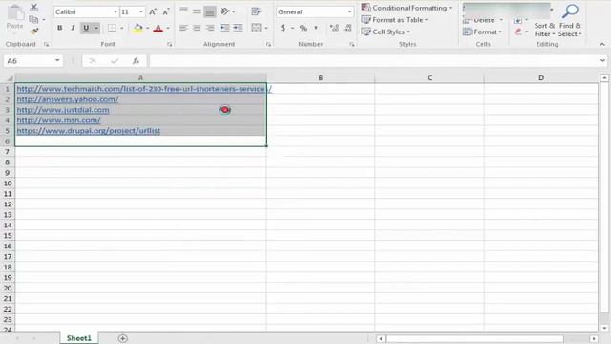
Task: Click Accounting Number Format dollar icon
Action: pos(283,28)
